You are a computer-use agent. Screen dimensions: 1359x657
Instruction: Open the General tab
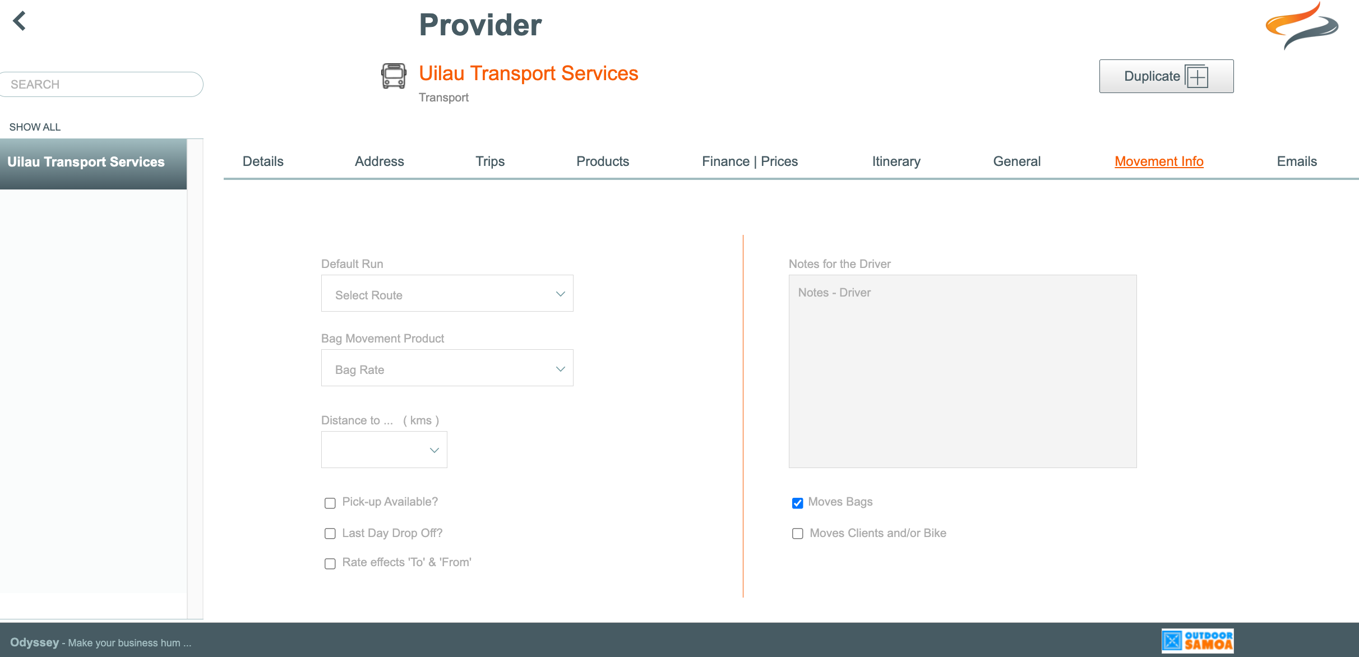(x=1016, y=161)
